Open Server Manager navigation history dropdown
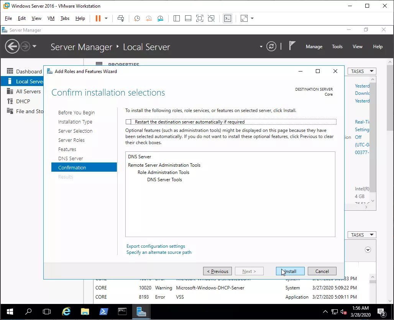The image size is (394, 320). tap(34, 46)
